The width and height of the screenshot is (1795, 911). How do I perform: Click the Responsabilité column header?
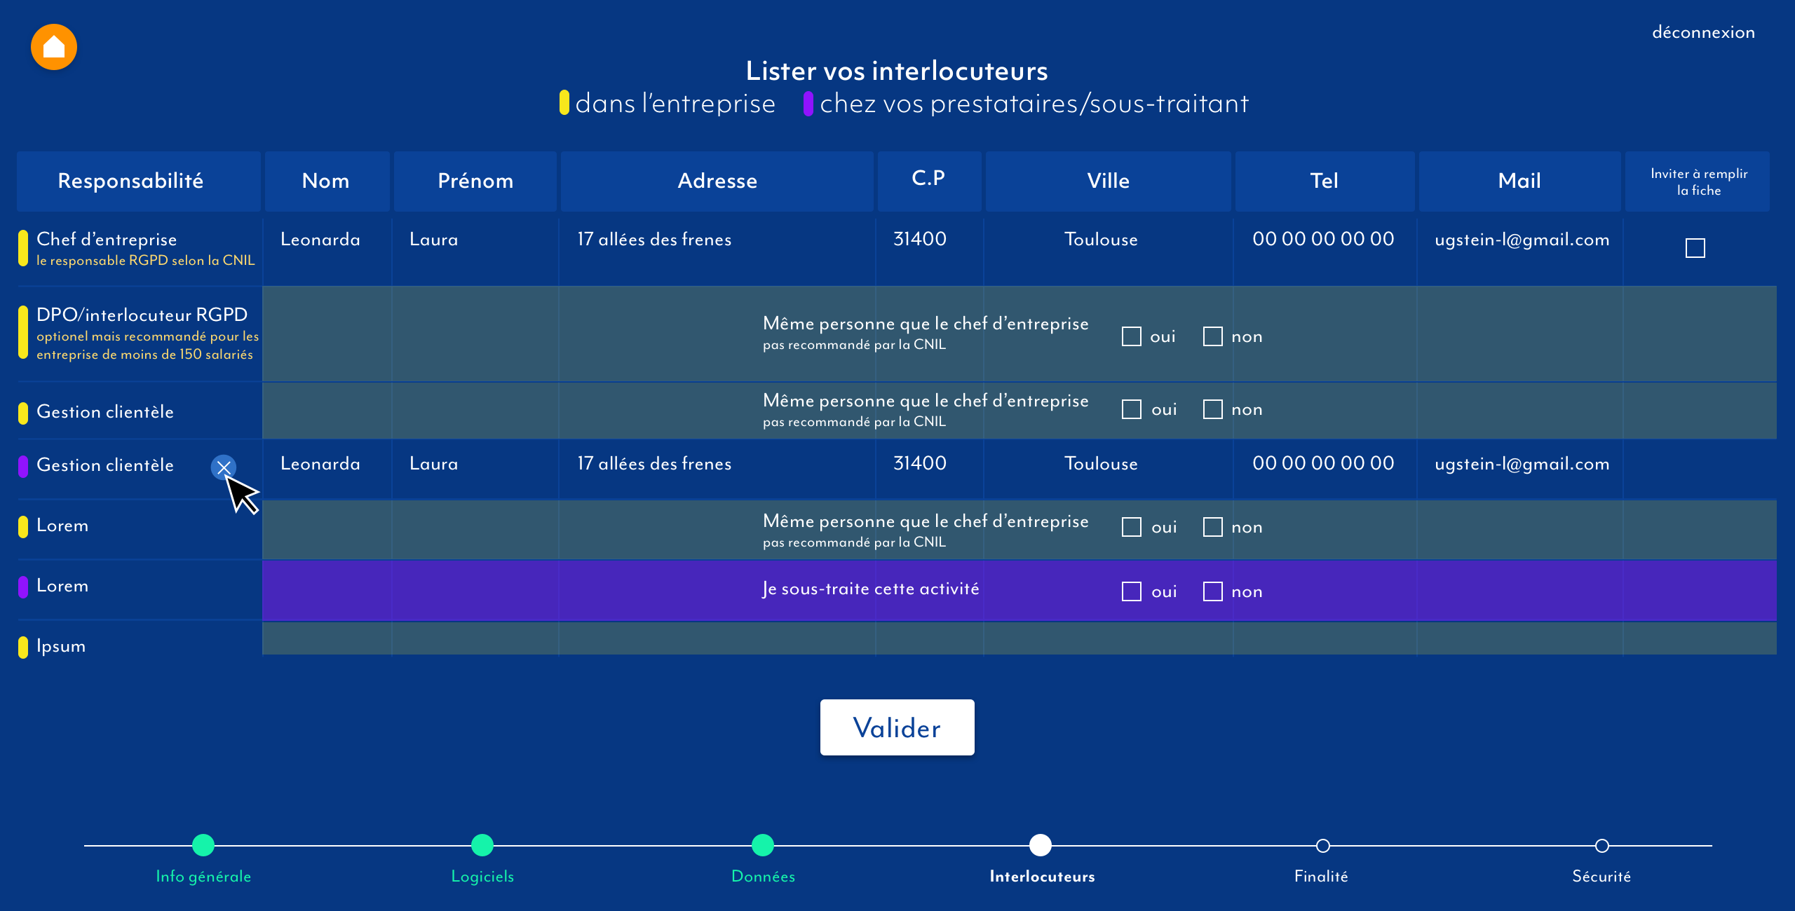point(139,181)
